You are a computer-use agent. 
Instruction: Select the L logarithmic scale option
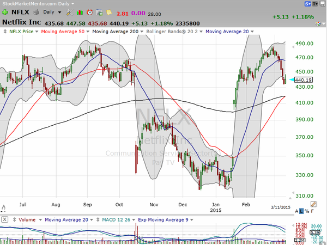click(301, 211)
